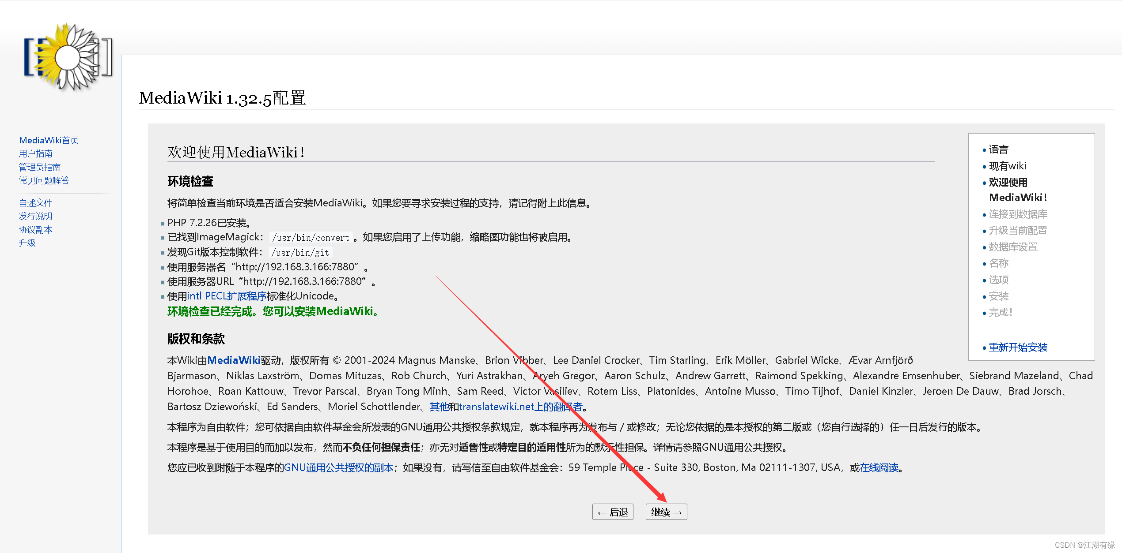Open the intl PECL扩展程序 link
The image size is (1122, 553).
click(227, 296)
